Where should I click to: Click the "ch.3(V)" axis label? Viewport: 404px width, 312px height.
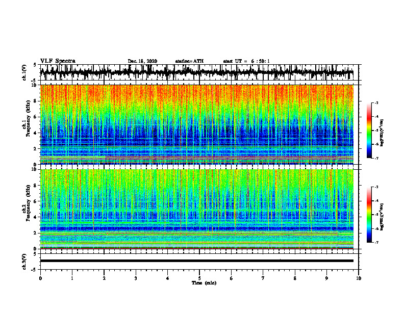tap(24, 262)
